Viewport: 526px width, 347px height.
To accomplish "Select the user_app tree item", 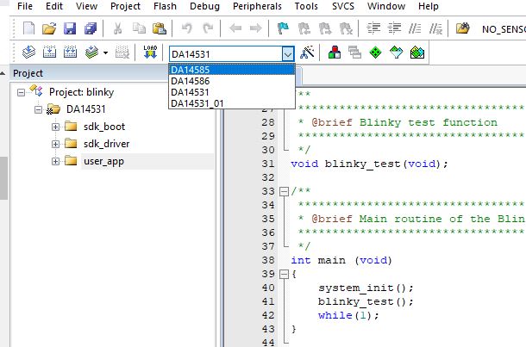I will coord(104,161).
